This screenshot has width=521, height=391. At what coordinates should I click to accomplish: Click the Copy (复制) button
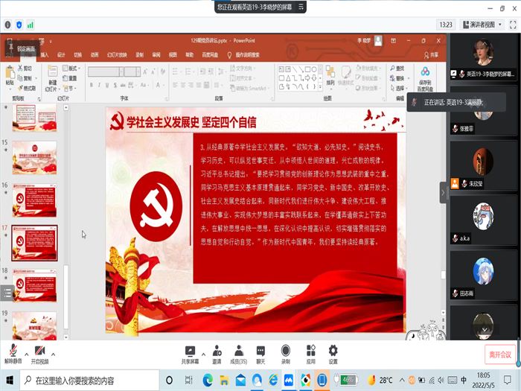[x=26, y=78]
